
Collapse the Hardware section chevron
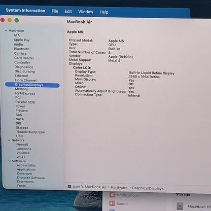point(6,30)
